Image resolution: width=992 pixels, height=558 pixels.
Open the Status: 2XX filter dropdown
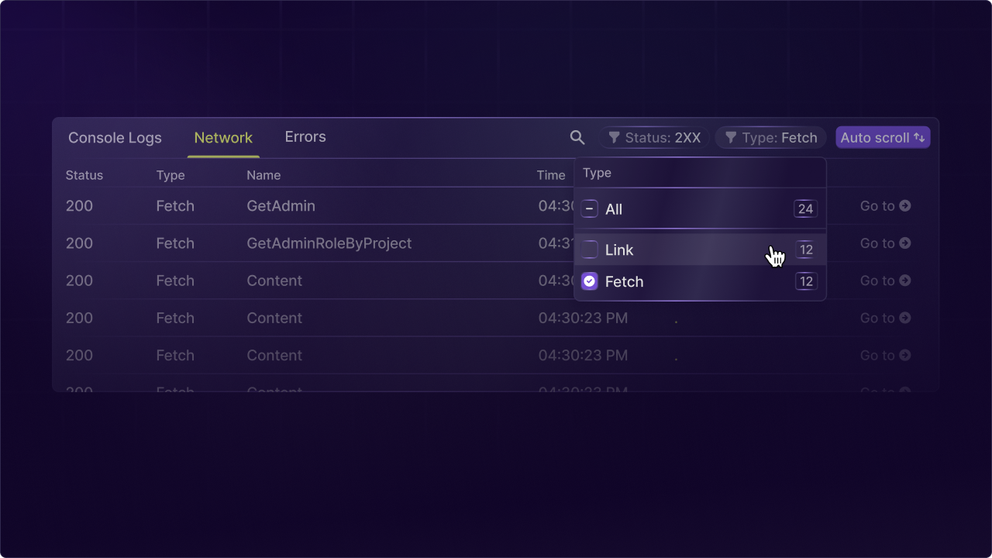click(x=654, y=137)
